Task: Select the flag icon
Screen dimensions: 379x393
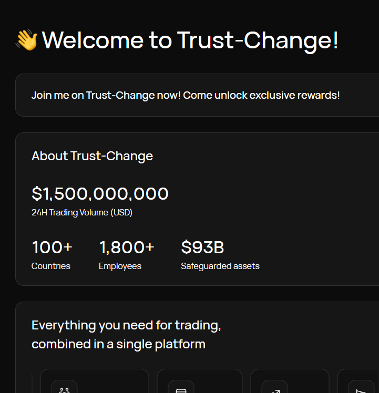Action: point(361,390)
